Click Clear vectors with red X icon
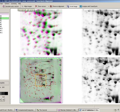 click(41, 6)
